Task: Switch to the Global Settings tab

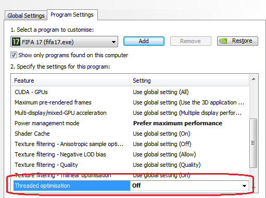Action: click(26, 16)
